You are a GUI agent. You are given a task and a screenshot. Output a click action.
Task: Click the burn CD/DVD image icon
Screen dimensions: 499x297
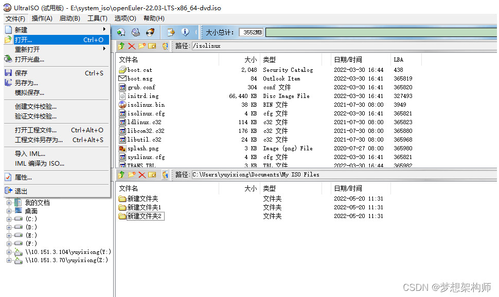[x=150, y=32]
